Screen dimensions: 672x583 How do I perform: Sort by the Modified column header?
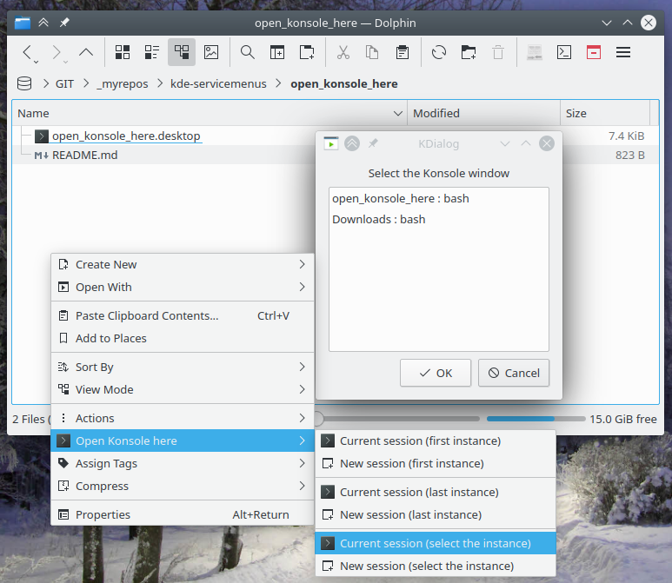(x=483, y=114)
